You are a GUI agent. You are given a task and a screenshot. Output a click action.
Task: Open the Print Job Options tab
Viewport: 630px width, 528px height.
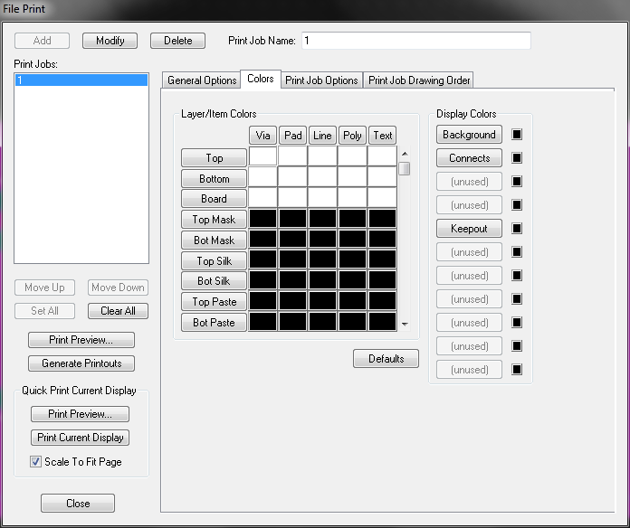[x=321, y=80]
